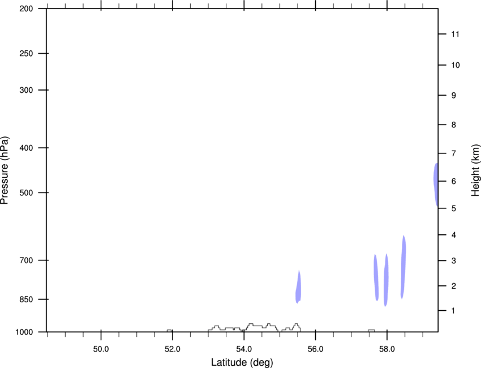Select the 400 pressure tick label
The width and height of the screenshot is (481, 368).
pos(26,148)
